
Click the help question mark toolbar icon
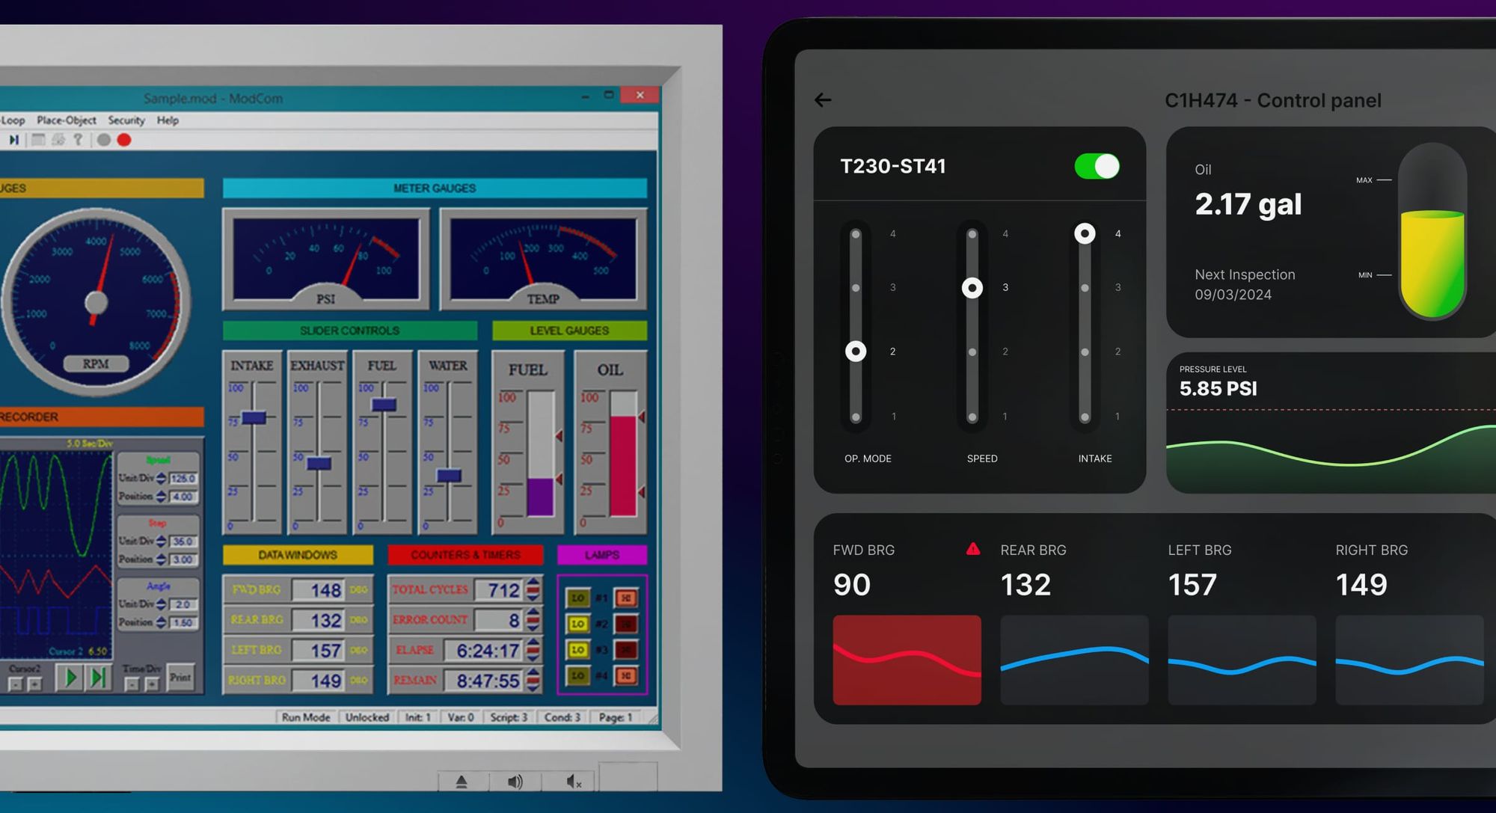point(78,140)
